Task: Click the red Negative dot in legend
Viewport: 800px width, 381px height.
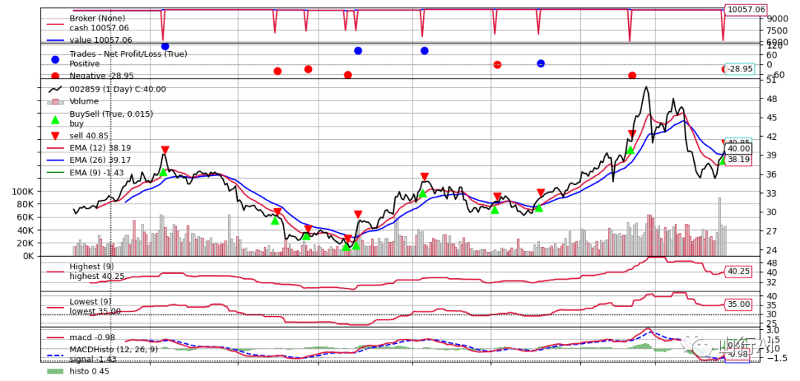Action: point(55,76)
